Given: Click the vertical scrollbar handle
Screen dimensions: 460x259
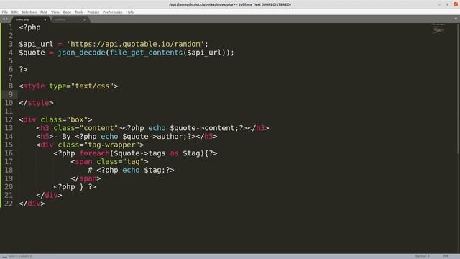Looking at the screenshot, I should coord(459,88).
